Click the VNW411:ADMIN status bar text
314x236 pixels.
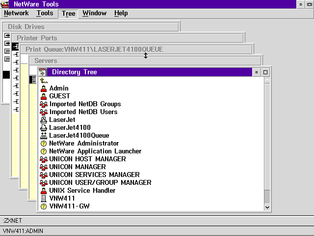pyautogui.click(x=23, y=231)
